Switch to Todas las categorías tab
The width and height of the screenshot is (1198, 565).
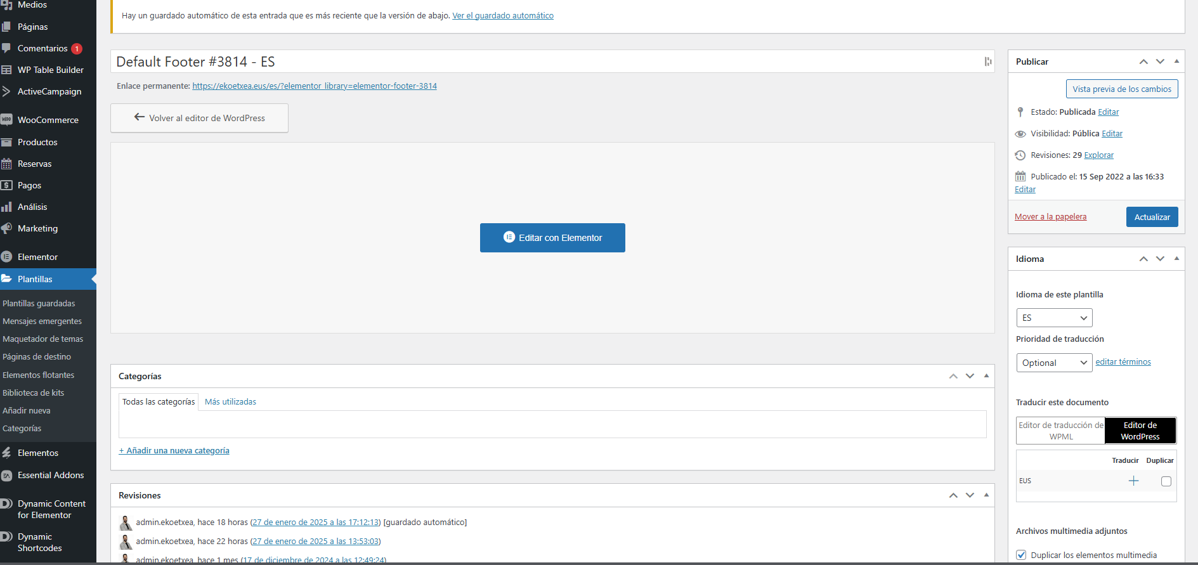[x=159, y=402]
